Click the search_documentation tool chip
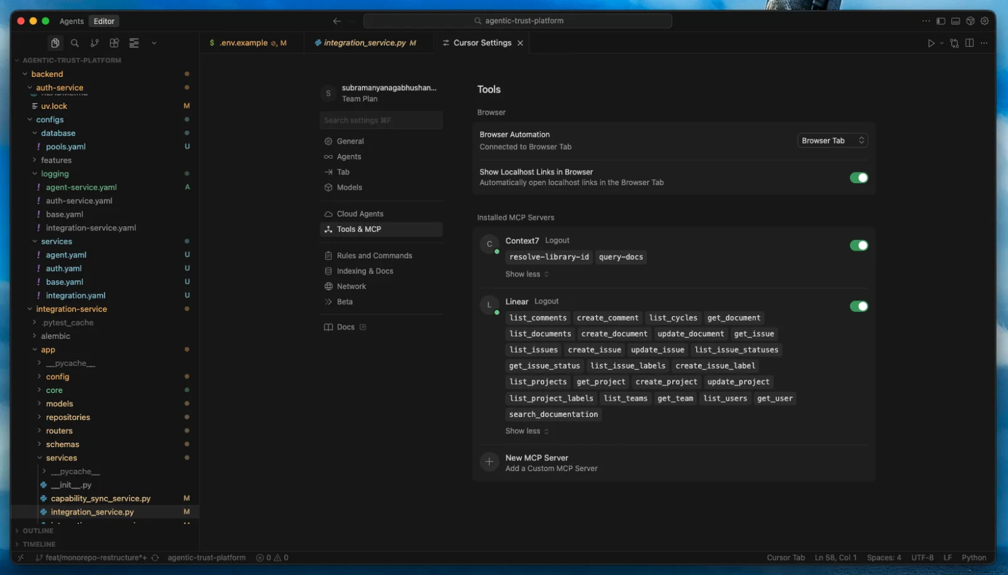This screenshot has height=575, width=1008. 553,414
